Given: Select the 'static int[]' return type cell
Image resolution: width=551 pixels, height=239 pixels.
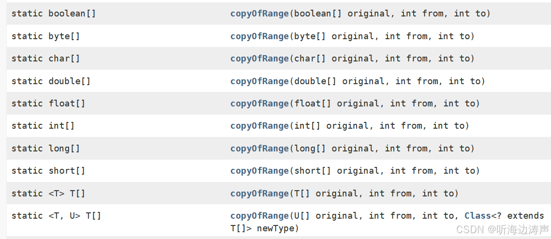Looking at the screenshot, I should tap(43, 126).
